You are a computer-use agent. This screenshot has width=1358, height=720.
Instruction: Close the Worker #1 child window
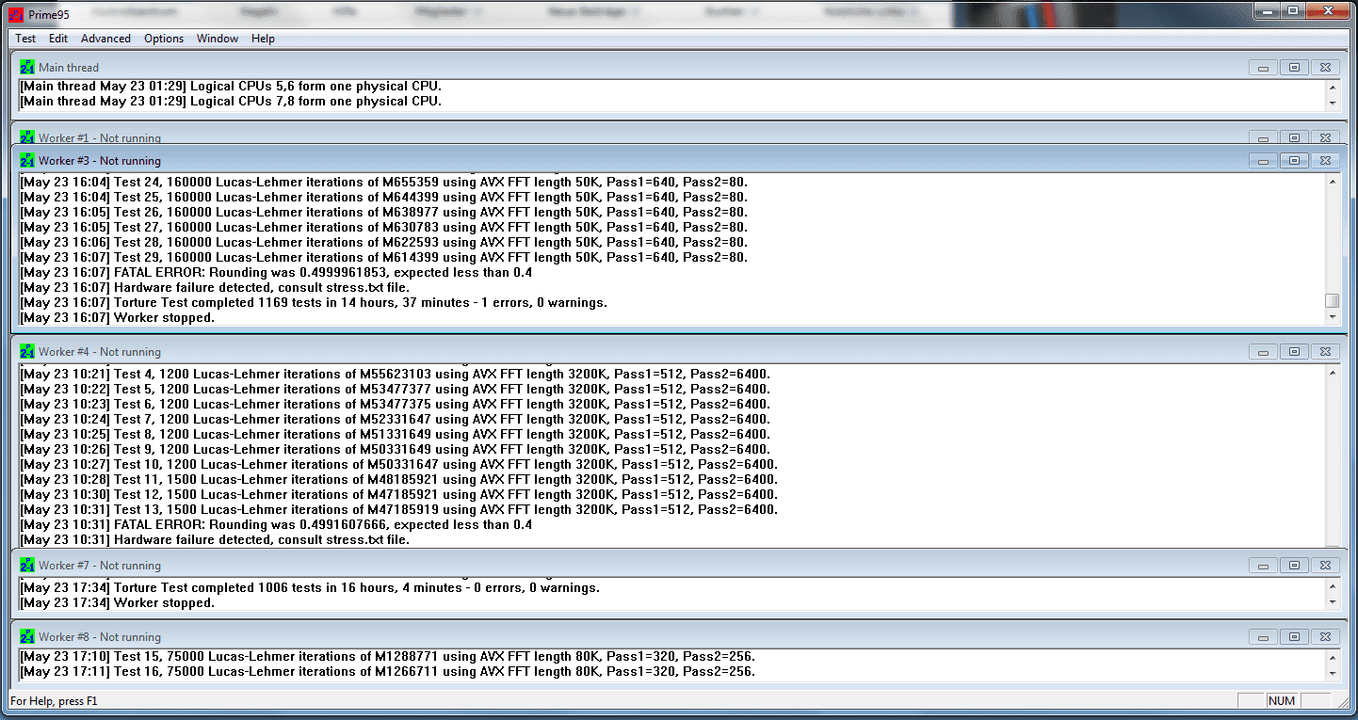click(1324, 137)
